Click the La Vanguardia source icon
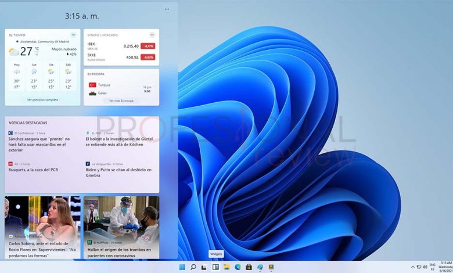The image size is (453, 273). tap(88, 164)
